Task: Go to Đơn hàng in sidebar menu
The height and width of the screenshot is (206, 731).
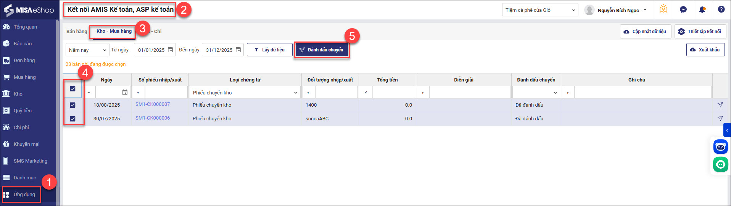Action: coord(24,60)
